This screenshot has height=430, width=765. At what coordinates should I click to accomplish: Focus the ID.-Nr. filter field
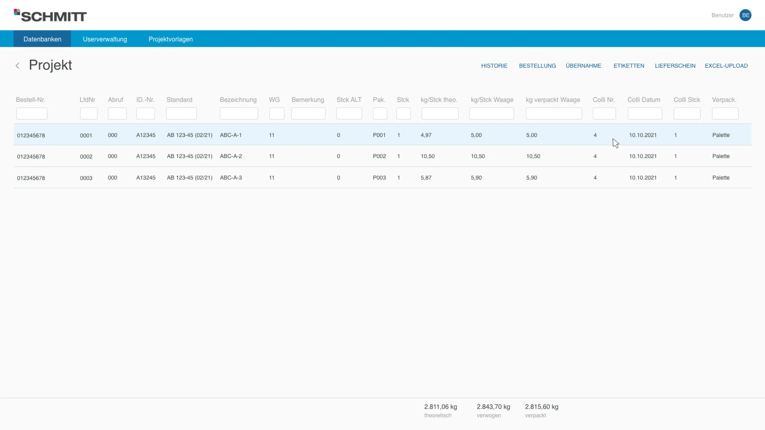click(x=146, y=113)
